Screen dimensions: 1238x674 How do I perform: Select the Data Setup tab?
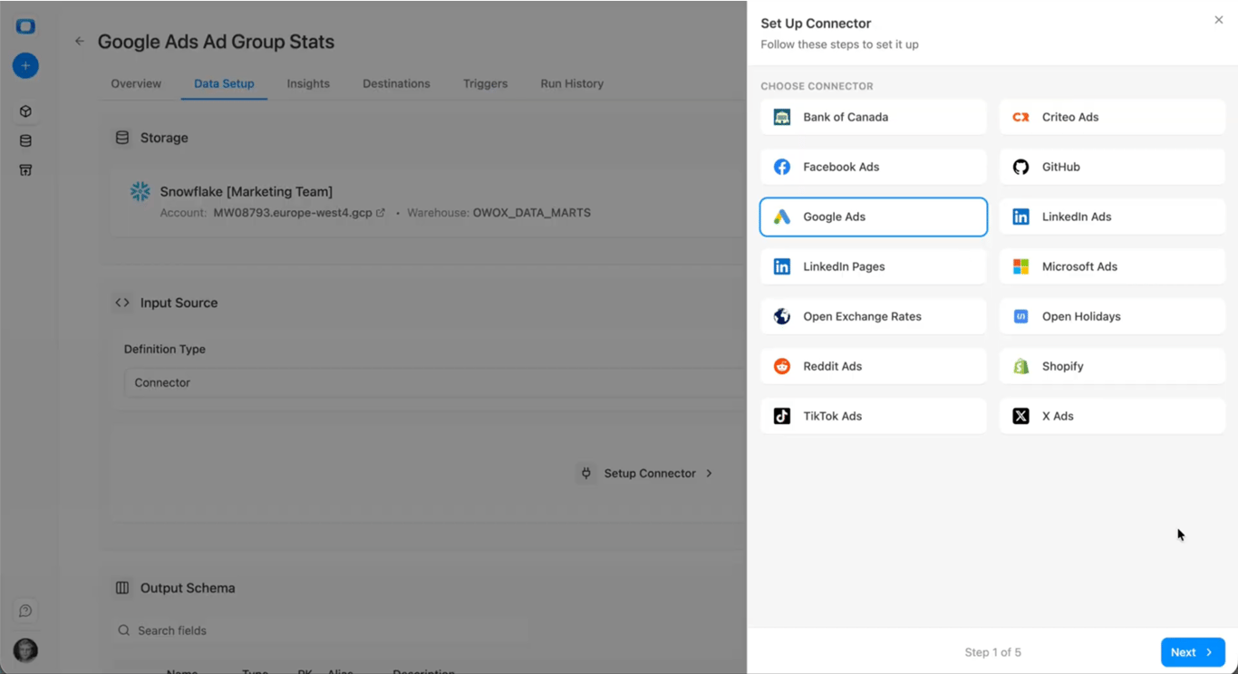224,83
